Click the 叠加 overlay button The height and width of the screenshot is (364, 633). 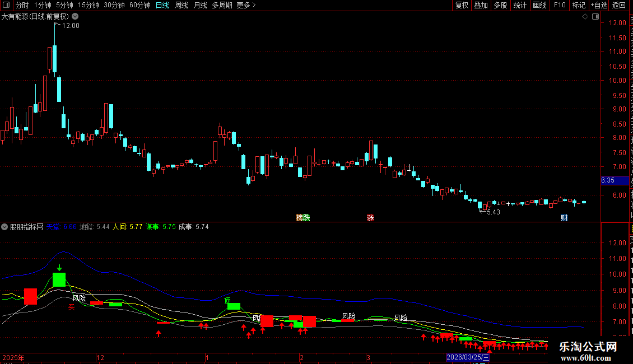click(481, 5)
